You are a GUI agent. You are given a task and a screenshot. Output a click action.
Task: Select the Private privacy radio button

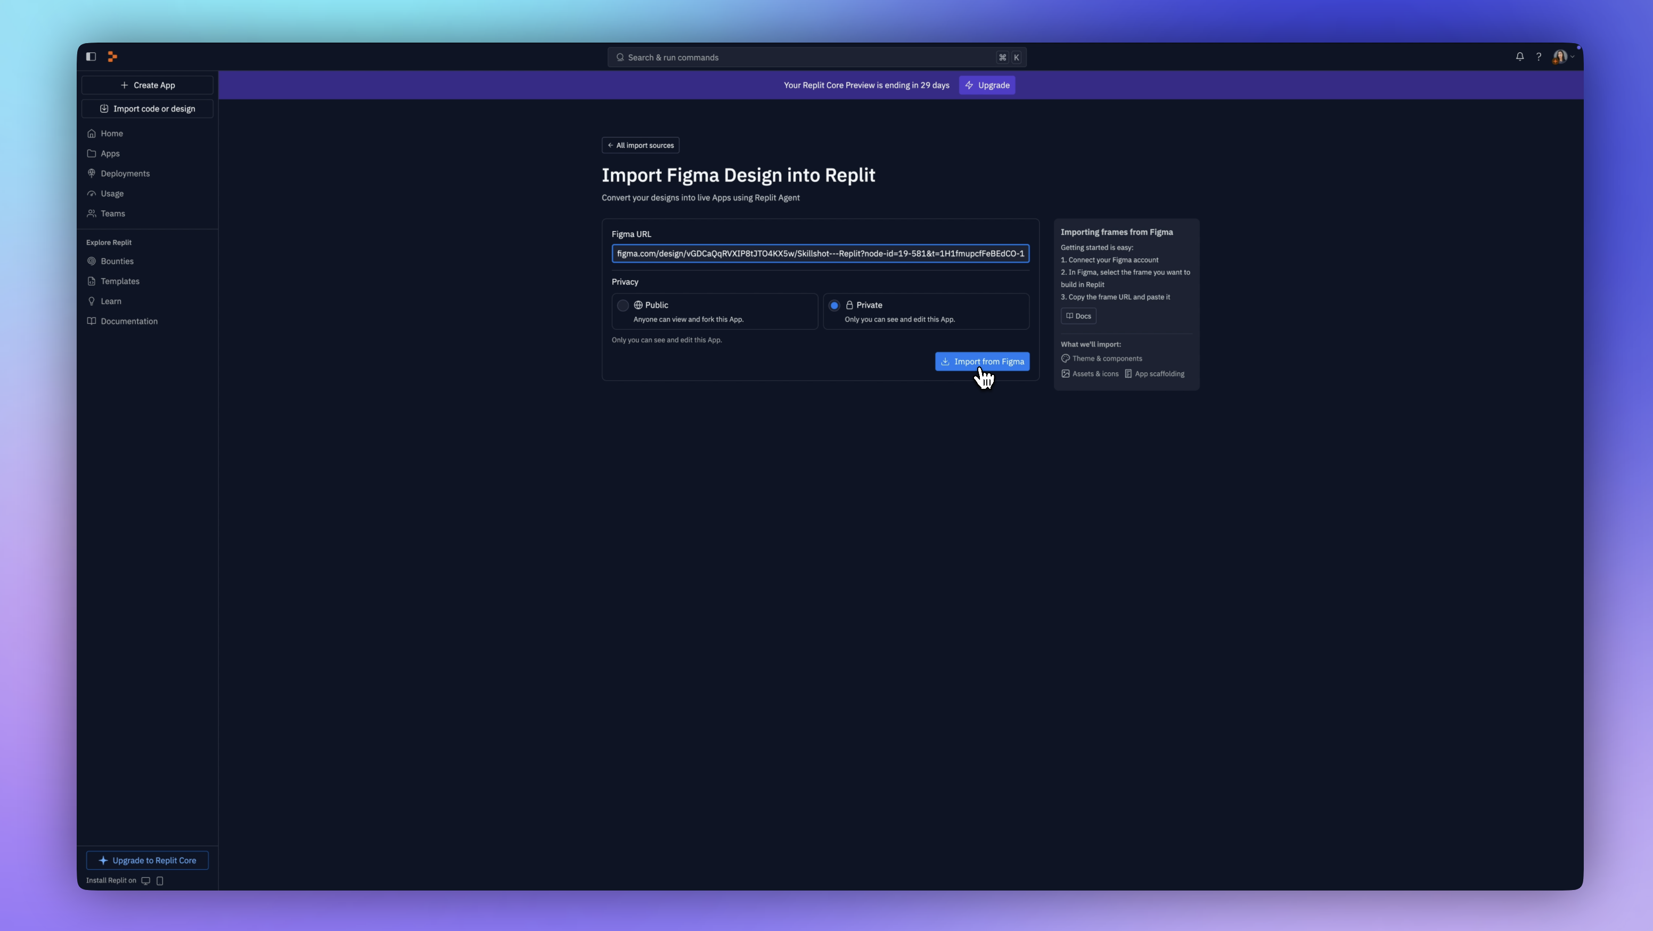click(x=834, y=305)
